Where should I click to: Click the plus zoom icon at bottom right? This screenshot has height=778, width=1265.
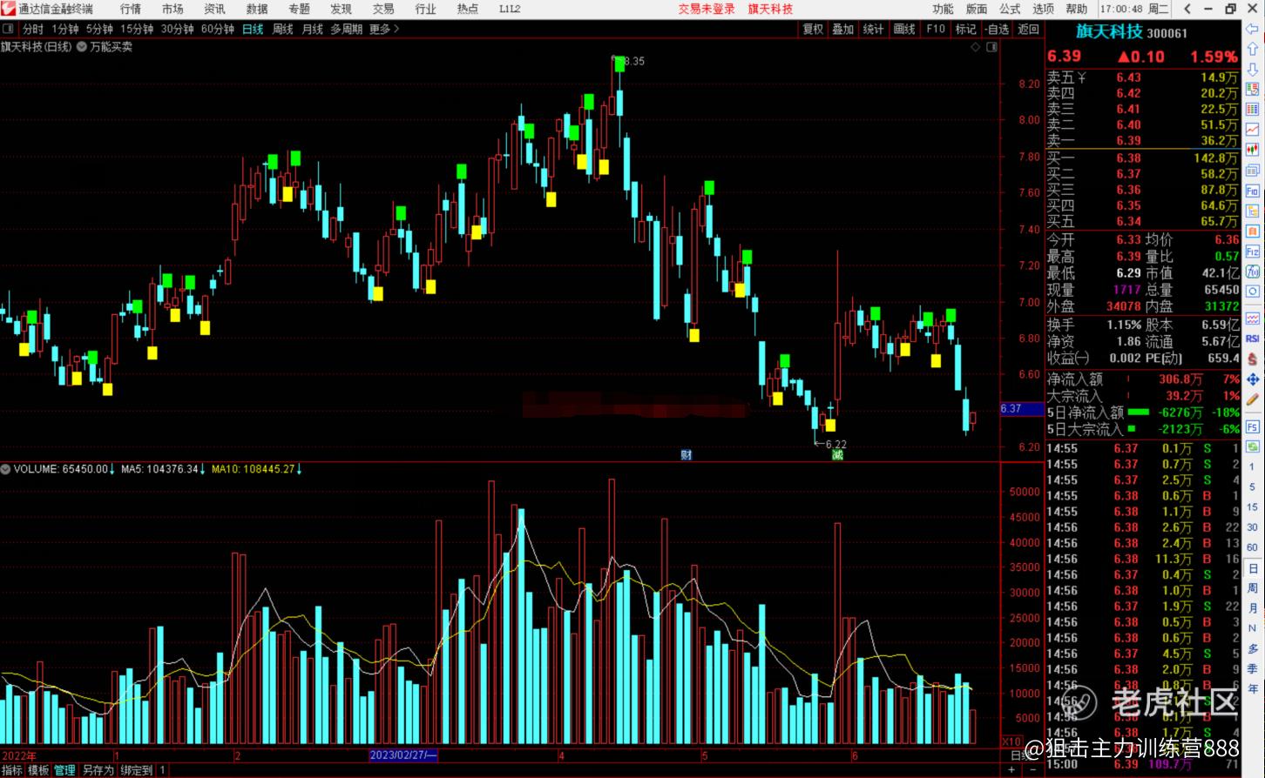[x=1011, y=770]
